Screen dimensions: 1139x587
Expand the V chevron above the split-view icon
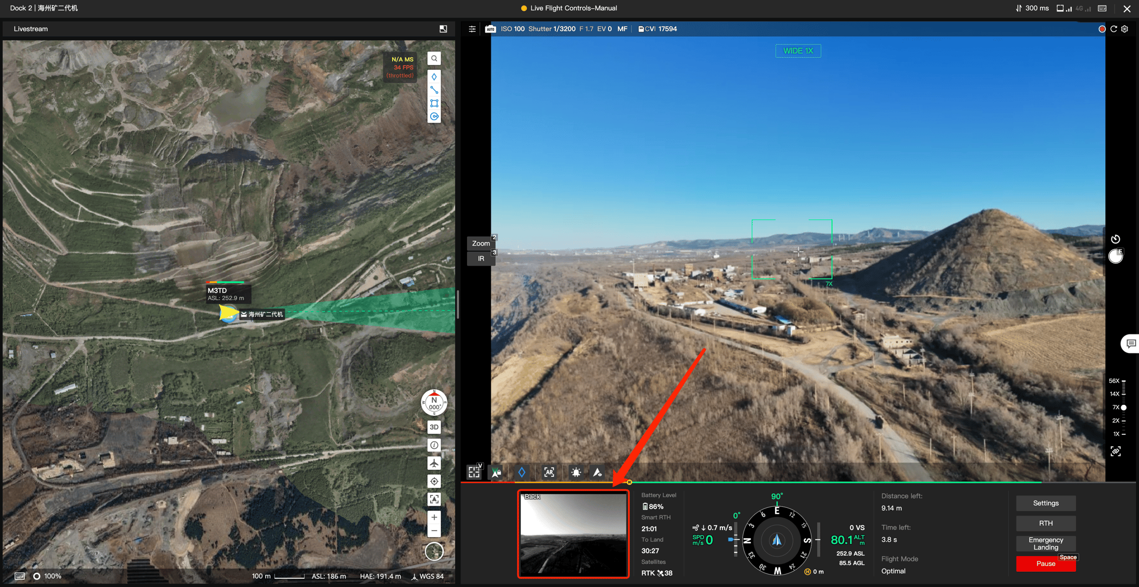click(x=479, y=465)
